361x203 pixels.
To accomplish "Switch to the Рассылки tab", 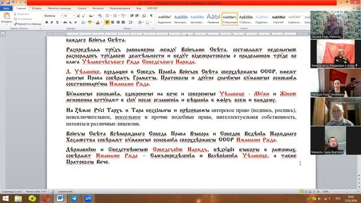I will [x=98, y=8].
